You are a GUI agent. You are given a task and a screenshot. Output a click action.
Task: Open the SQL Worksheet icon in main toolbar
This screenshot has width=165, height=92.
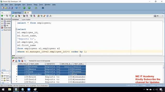(36, 8)
